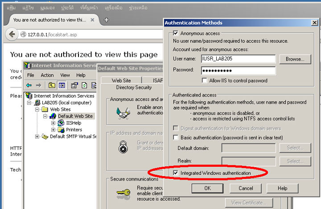Screen dimensions: 321x209
Task: Switch to the Web Site tab
Action: pyautogui.click(x=121, y=80)
